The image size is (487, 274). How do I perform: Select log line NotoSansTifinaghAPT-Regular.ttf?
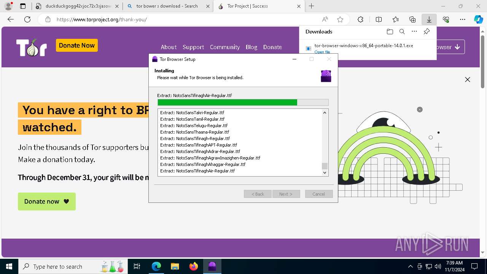pyautogui.click(x=199, y=145)
